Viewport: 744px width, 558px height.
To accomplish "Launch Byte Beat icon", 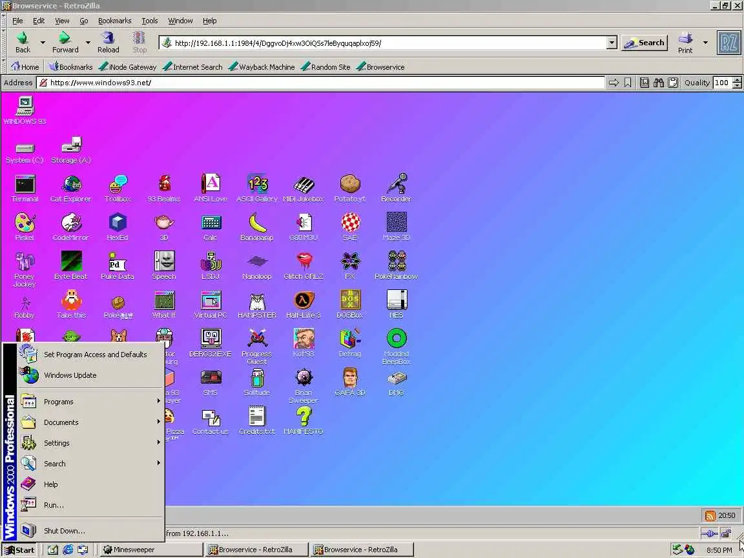I will click(x=70, y=265).
